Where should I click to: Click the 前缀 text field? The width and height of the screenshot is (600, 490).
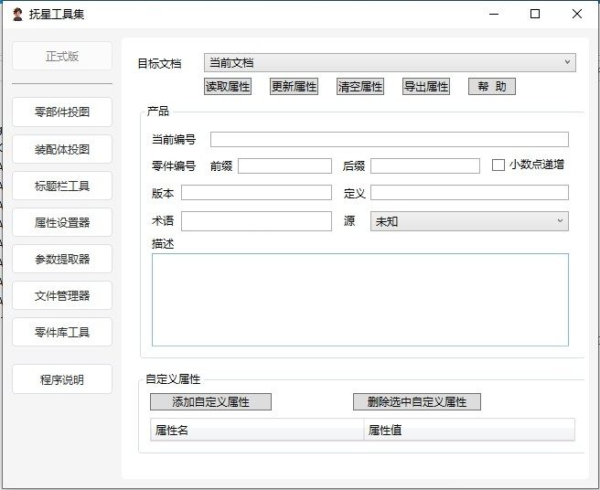[x=284, y=166]
